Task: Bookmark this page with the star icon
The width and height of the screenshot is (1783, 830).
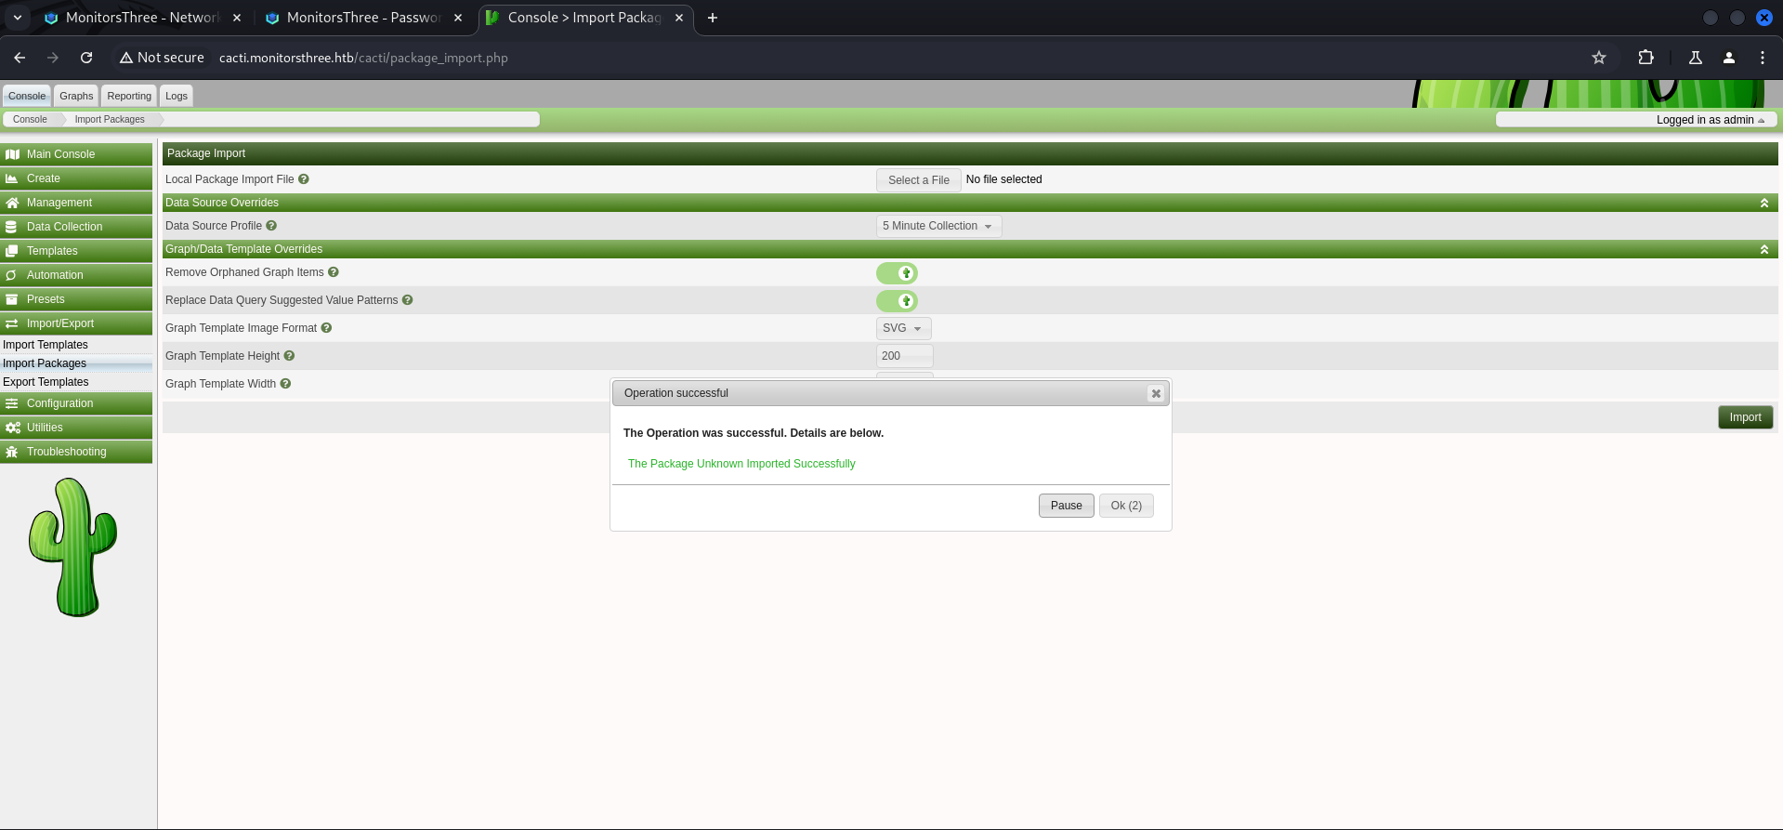Action: (1598, 58)
